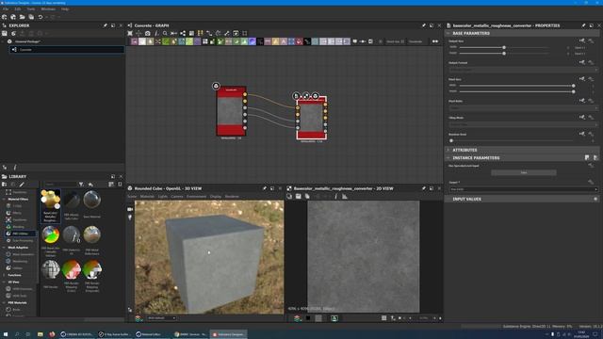This screenshot has width=603, height=339.
Task: Click the filter funnel icon in Library
Action: point(81,185)
